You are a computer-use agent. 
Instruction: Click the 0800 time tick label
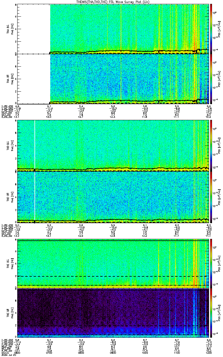coord(81,353)
